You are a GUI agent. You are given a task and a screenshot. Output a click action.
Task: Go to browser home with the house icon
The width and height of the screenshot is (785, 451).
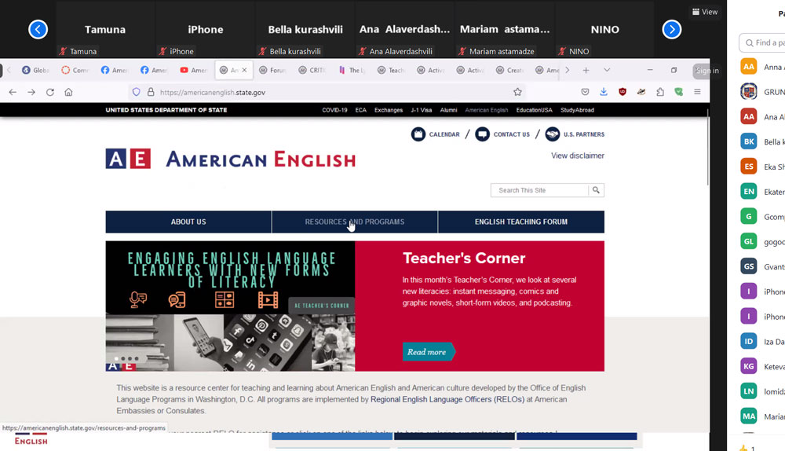click(x=69, y=92)
